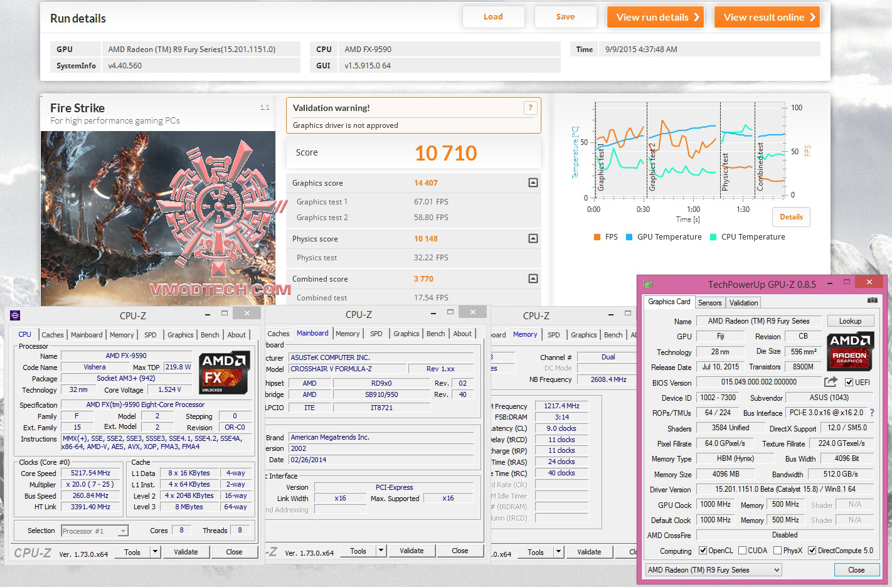
Task: Open Graphics tab in the Memory CPU-Z window
Action: tap(584, 335)
